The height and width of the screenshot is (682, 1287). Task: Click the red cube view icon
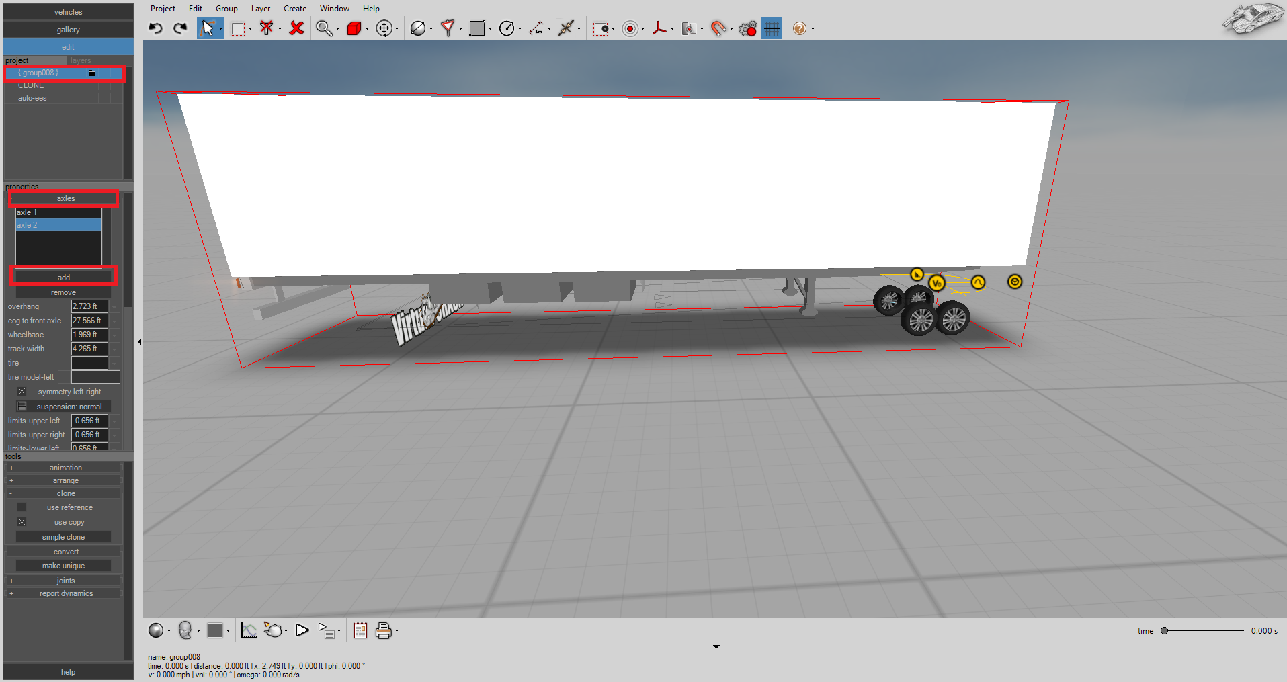(x=354, y=28)
